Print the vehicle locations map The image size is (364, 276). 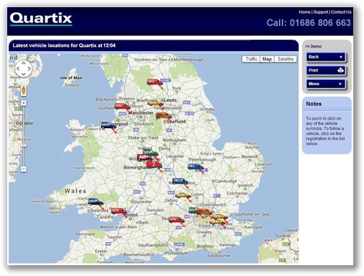[326, 71]
